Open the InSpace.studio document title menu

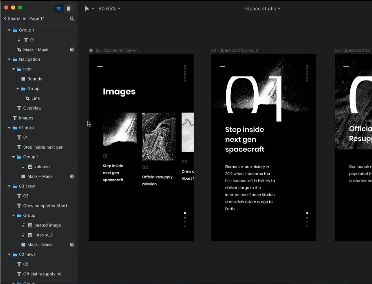point(261,9)
